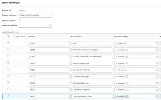Remove the Cash row using its minus icon
The image size is (161, 100).
(x=8, y=43)
